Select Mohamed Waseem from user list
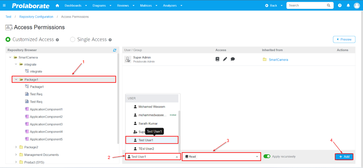Image resolution: width=363 pixels, height=168 pixels. pos(152,107)
